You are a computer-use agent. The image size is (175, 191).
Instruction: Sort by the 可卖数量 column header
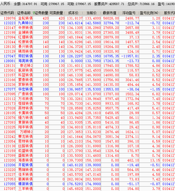click(x=56, y=13)
